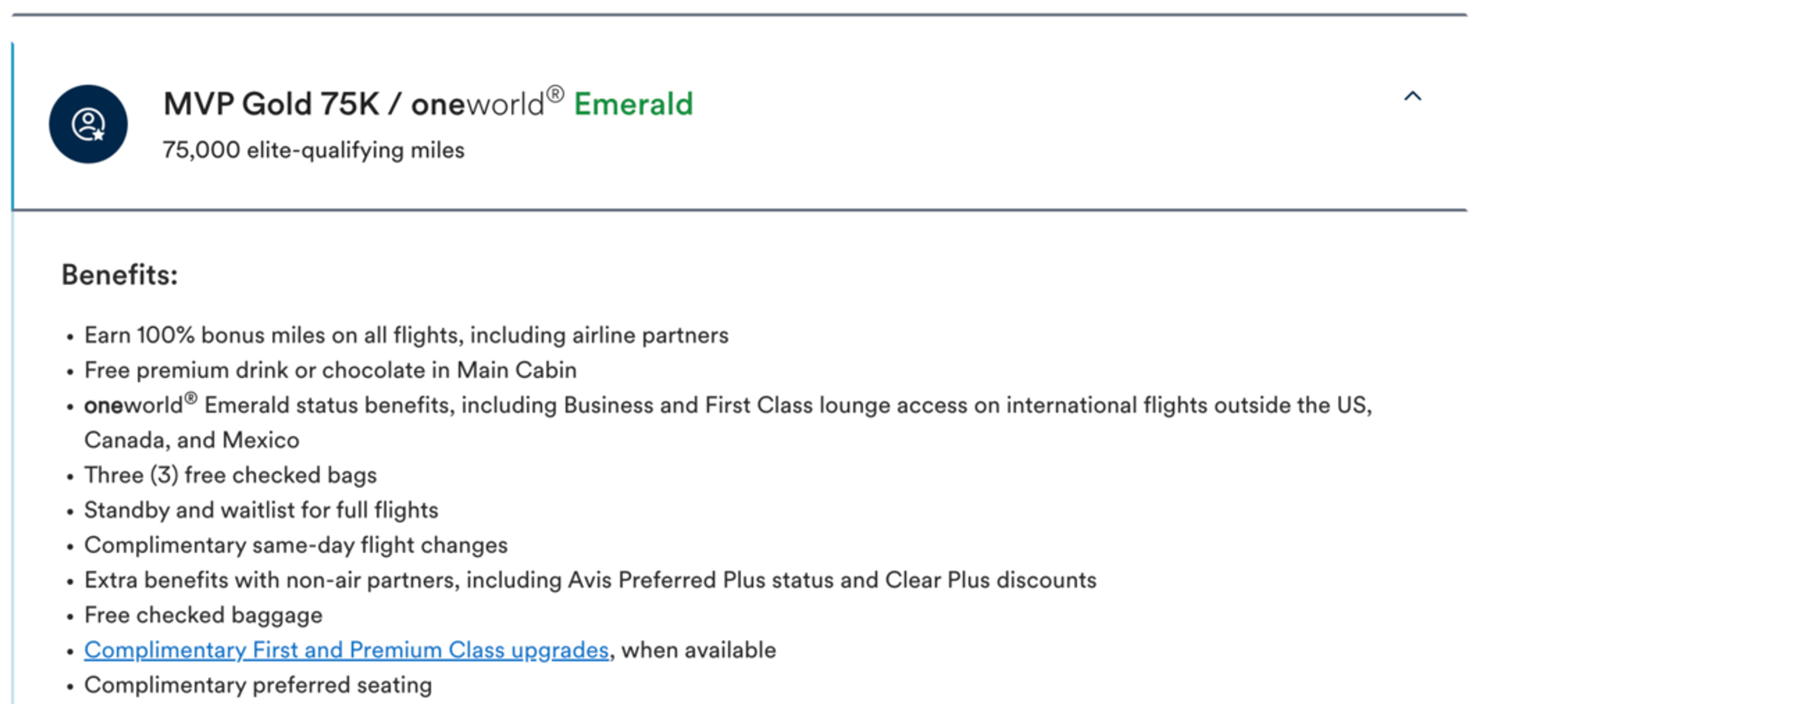Click the Earn 100% bonus miles bullet
Image resolution: width=1795 pixels, height=704 pixels.
pyautogui.click(x=406, y=335)
